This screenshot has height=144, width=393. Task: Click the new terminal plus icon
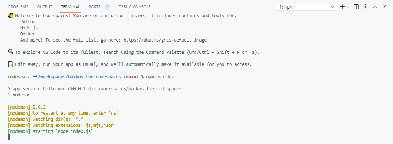tap(342, 7)
